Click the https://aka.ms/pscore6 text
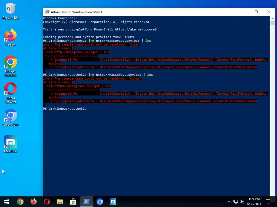This screenshot has width=277, height=207. (136, 29)
